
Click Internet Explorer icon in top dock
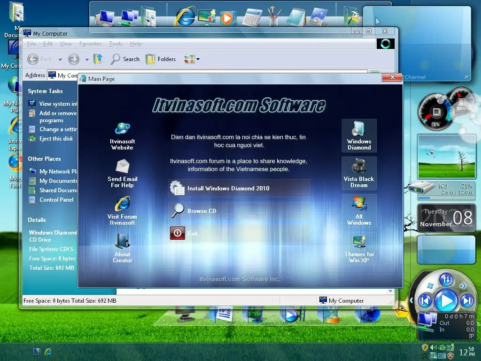185,16
